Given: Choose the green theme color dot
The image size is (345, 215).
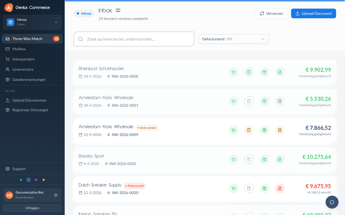Looking at the screenshot, I should coord(21,180).
